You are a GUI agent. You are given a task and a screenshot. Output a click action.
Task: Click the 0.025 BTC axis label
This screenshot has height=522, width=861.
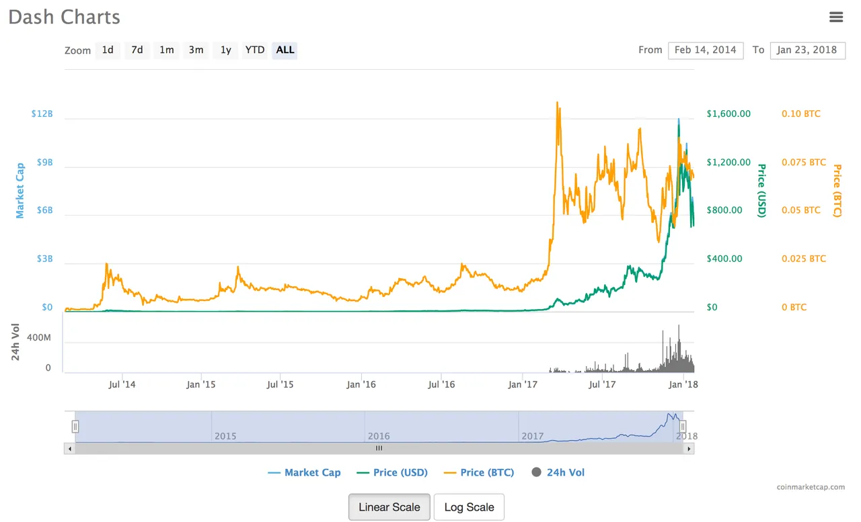pyautogui.click(x=804, y=259)
